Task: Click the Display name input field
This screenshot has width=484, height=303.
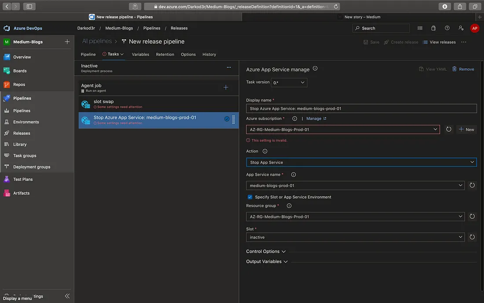Action: [x=361, y=108]
